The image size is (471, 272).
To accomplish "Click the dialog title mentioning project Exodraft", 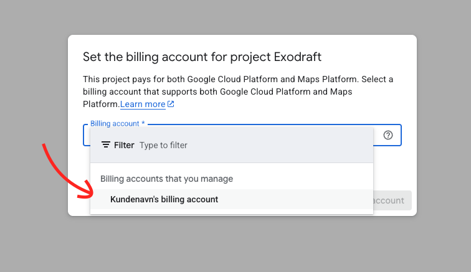I will tap(202, 57).
